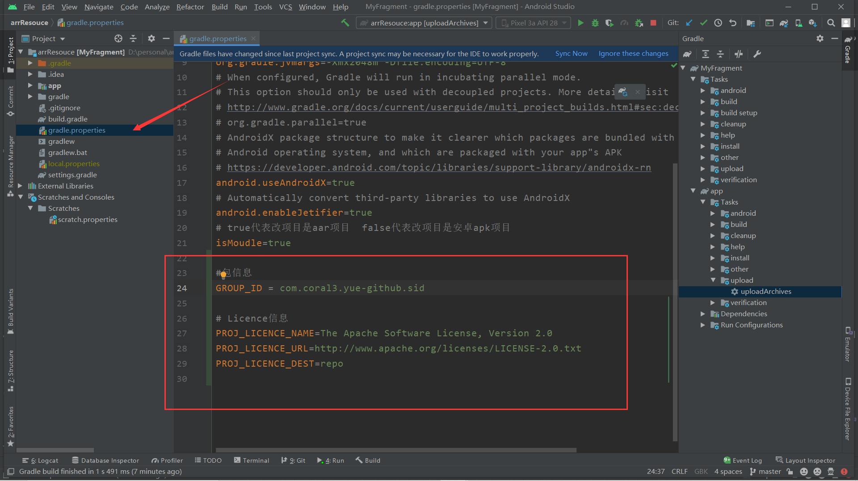This screenshot has width=858, height=481.
Task: Click Select Opened File target icon
Action: [118, 39]
